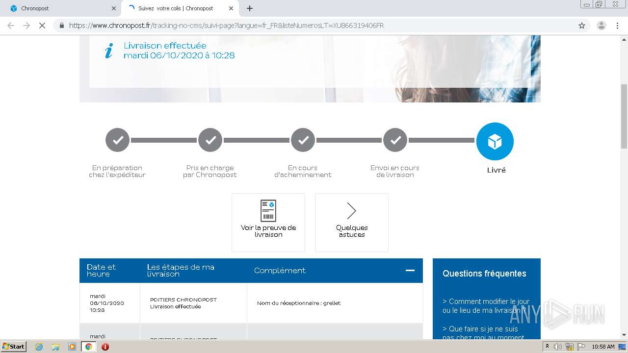
Task: Open the Quelques astuces tile
Action: (x=352, y=223)
